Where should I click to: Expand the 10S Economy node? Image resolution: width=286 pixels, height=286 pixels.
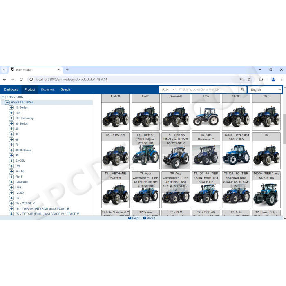[11, 118]
